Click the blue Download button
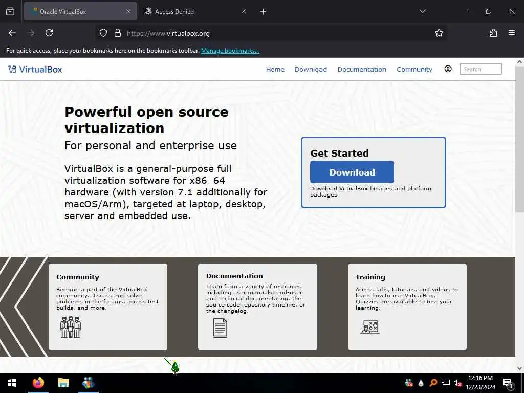This screenshot has width=524, height=393. pos(352,172)
